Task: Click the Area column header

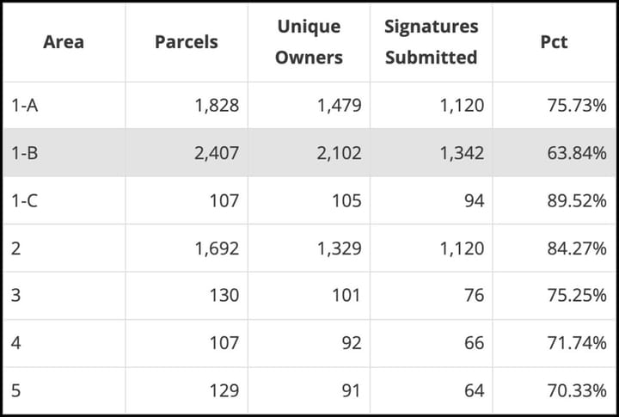Action: [63, 42]
